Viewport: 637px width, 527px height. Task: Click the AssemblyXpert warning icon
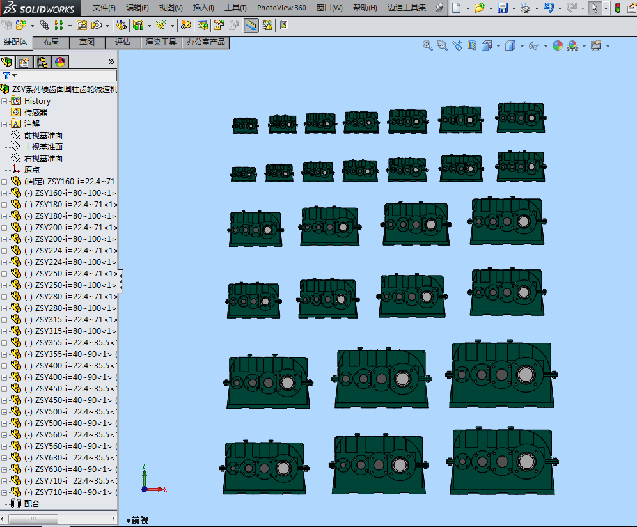click(267, 25)
